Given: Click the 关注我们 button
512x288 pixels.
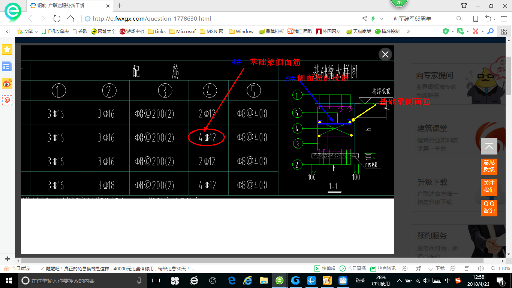Looking at the screenshot, I should tap(489, 187).
